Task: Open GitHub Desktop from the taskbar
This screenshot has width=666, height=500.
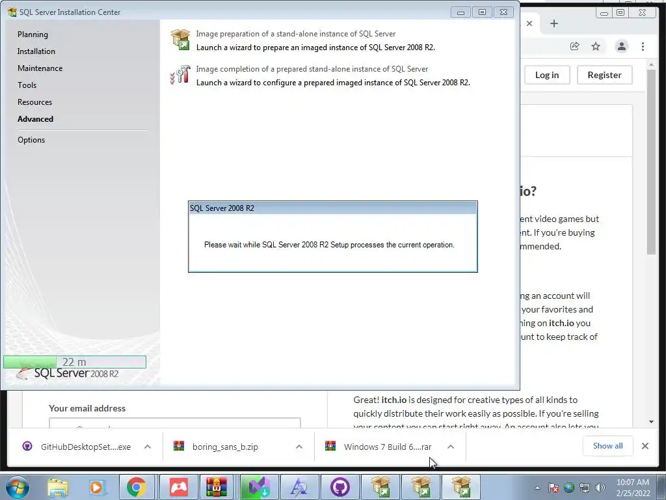Action: click(x=340, y=487)
